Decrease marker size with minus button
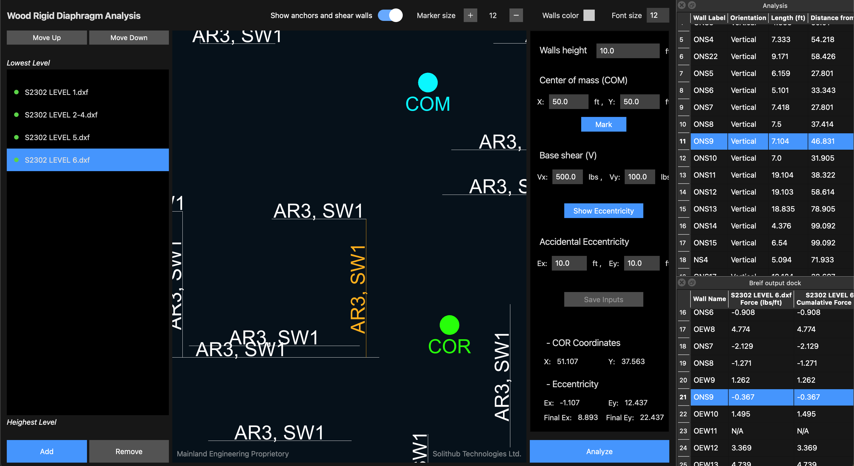The width and height of the screenshot is (854, 466). (516, 15)
